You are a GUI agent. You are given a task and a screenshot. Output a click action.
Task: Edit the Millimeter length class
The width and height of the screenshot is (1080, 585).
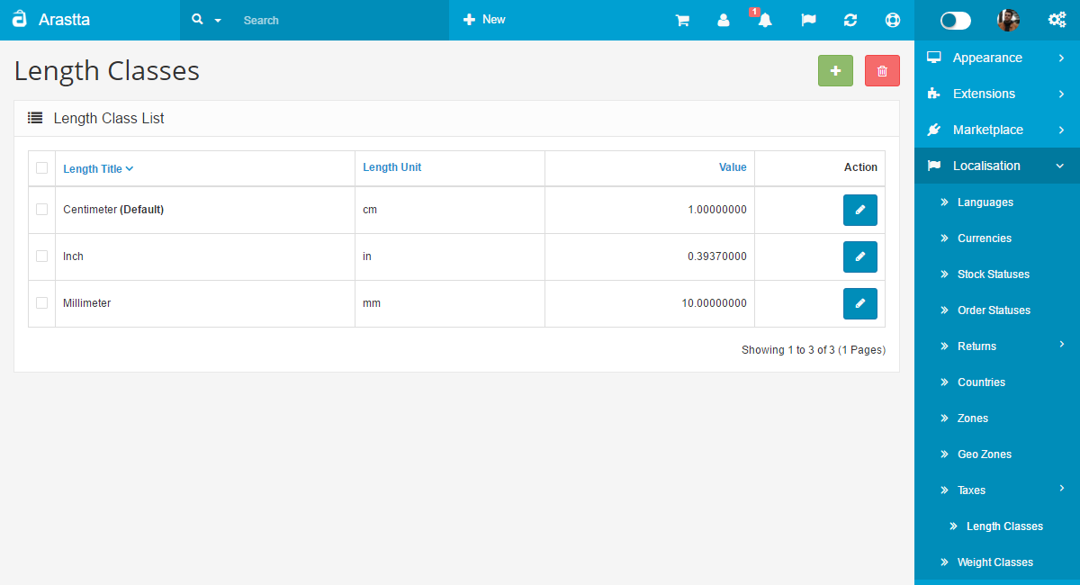tap(859, 303)
